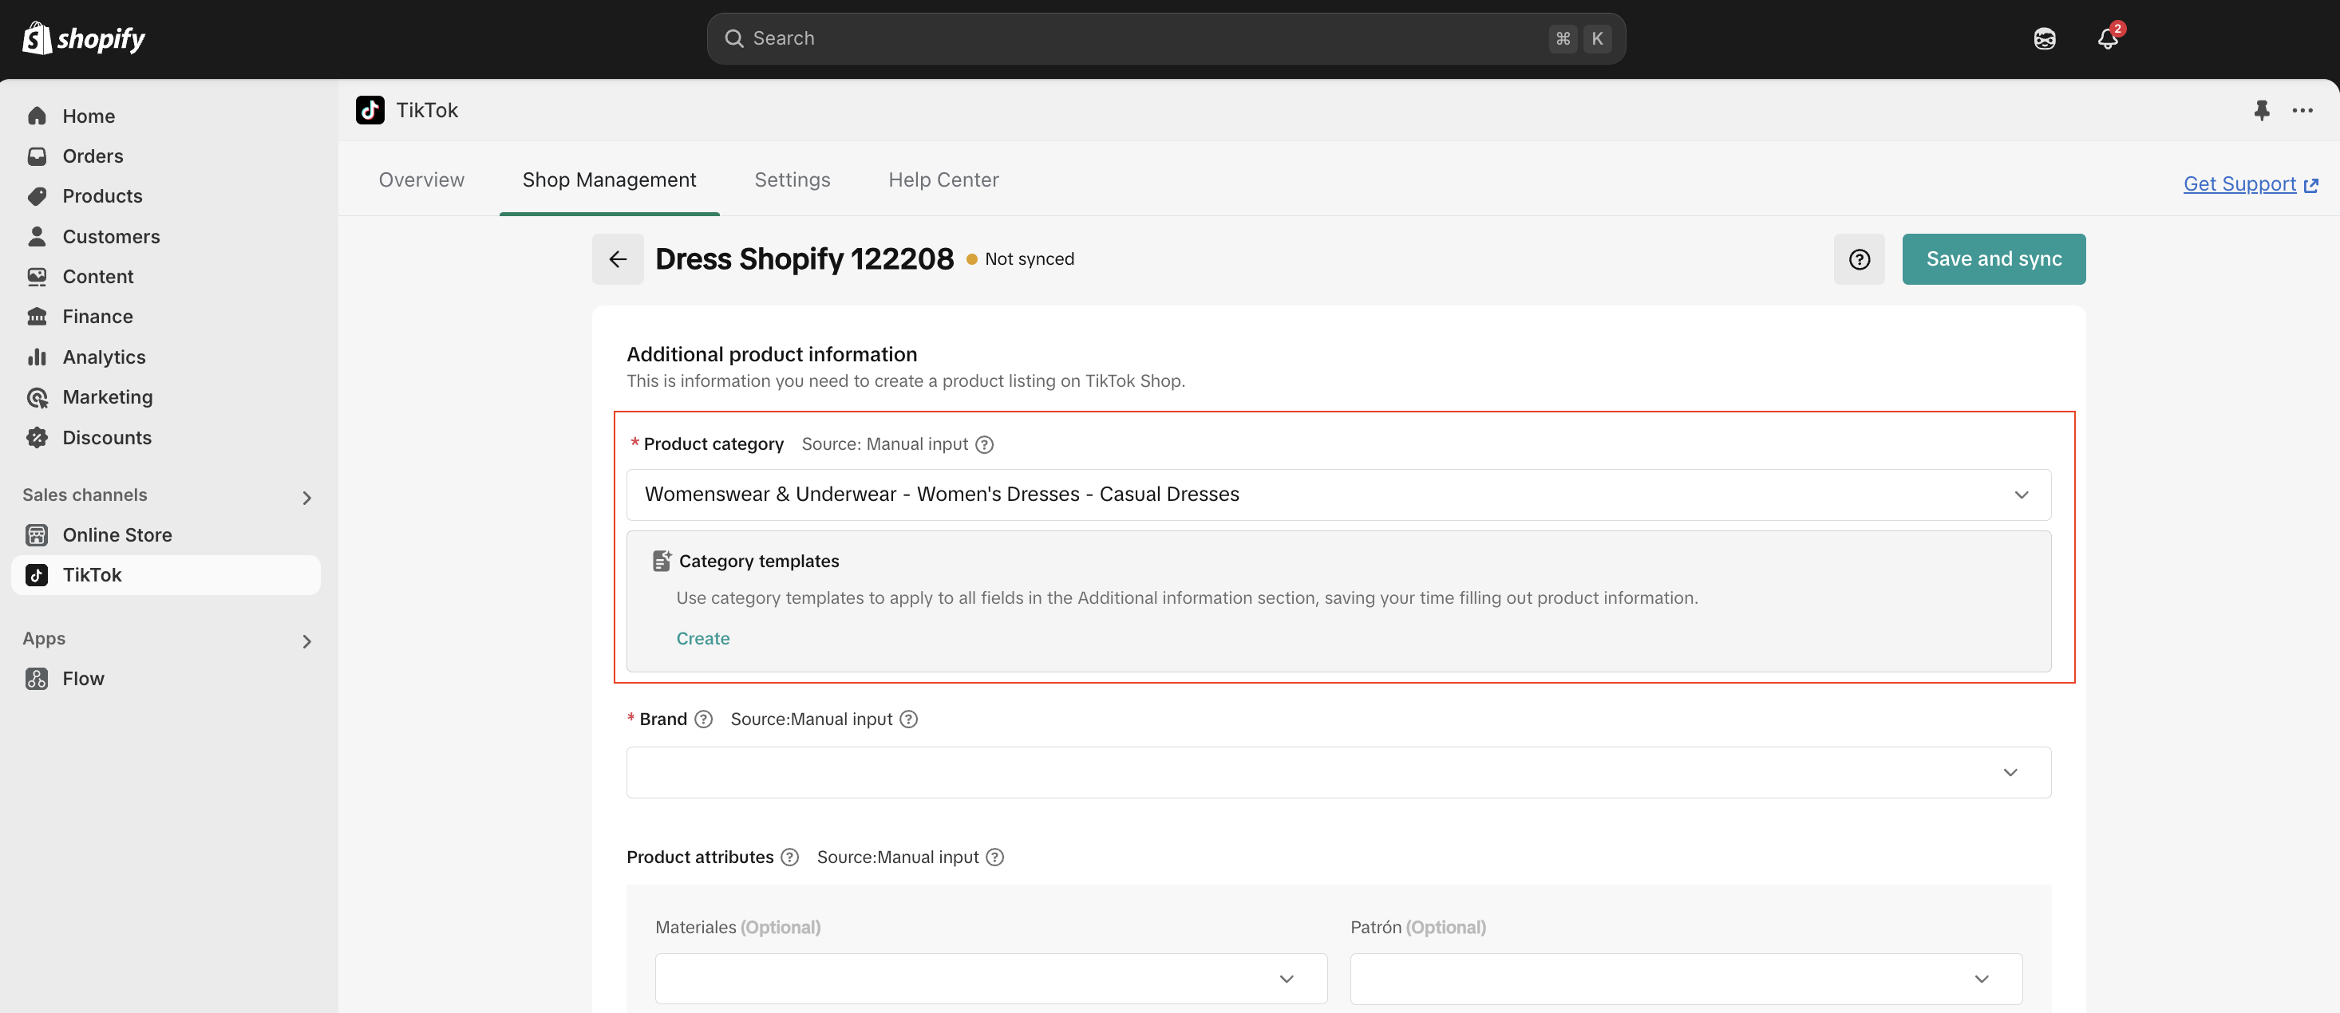Viewport: 2340px width, 1013px height.
Task: Click the TikTok icon in sidebar
Action: (x=38, y=575)
